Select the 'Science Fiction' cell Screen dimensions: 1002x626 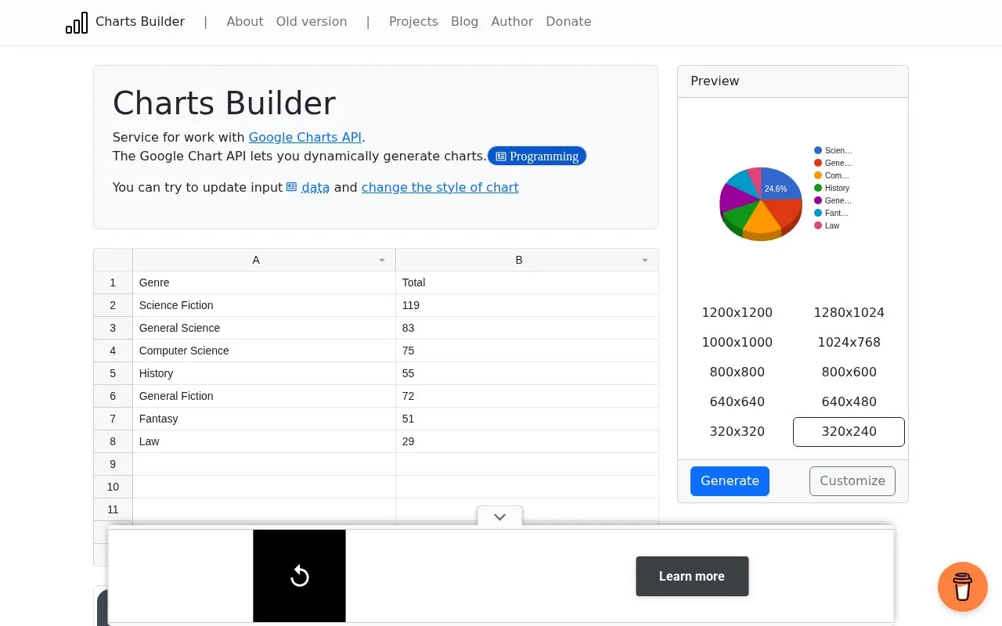(264, 305)
